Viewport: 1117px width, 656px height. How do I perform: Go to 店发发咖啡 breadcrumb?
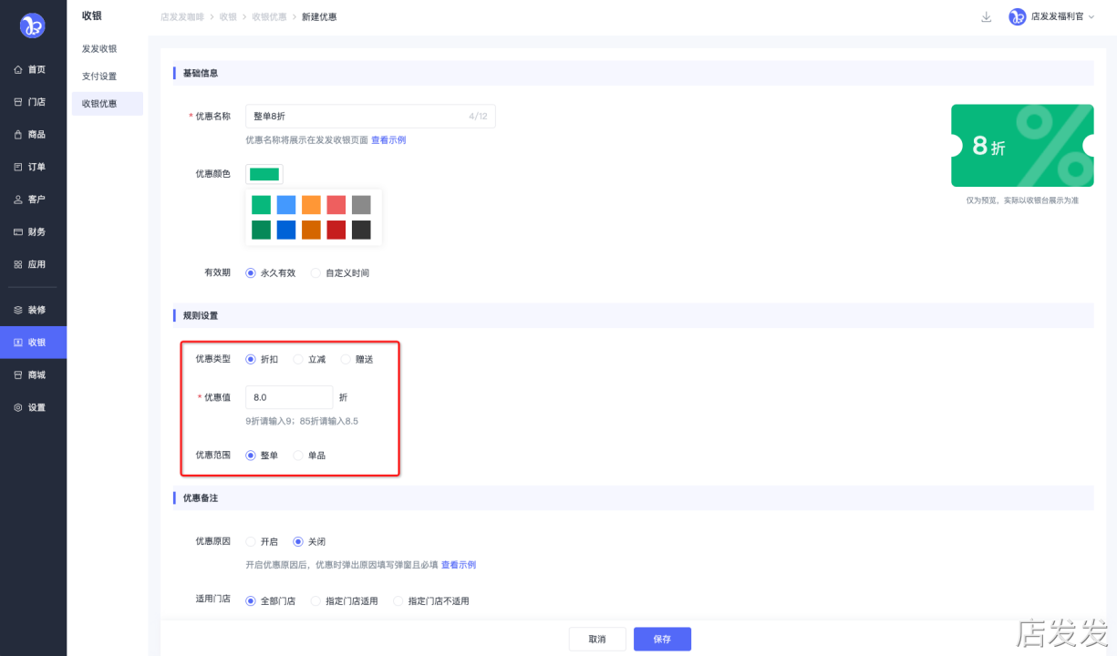coord(181,17)
